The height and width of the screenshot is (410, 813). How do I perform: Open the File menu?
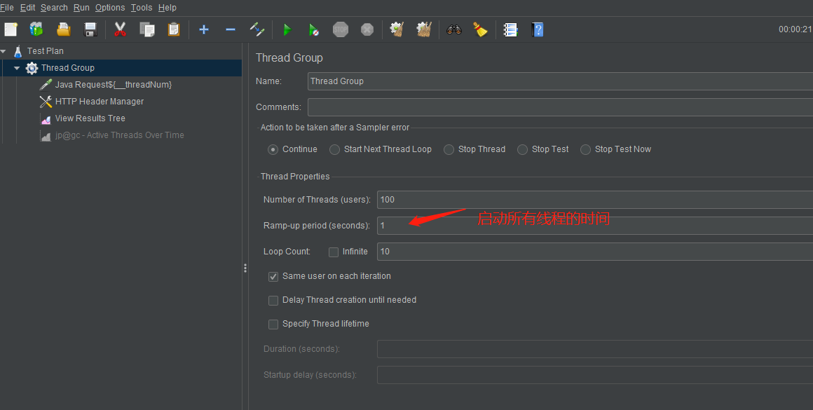point(7,8)
